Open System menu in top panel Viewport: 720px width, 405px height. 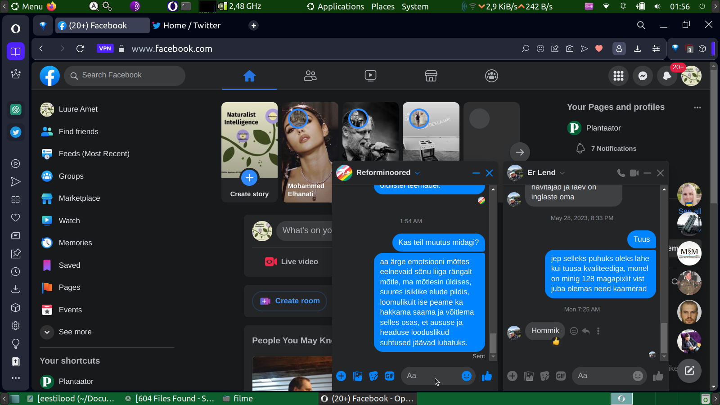pyautogui.click(x=415, y=7)
